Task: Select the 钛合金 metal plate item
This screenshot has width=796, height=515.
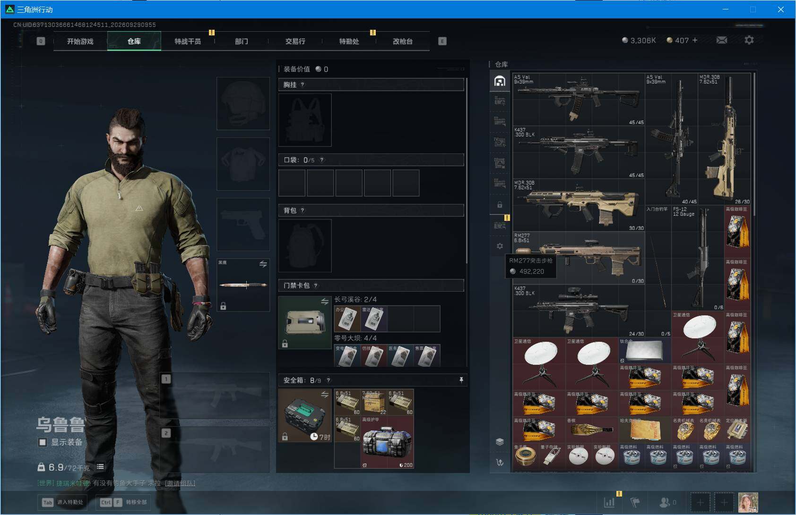Action: [x=645, y=350]
